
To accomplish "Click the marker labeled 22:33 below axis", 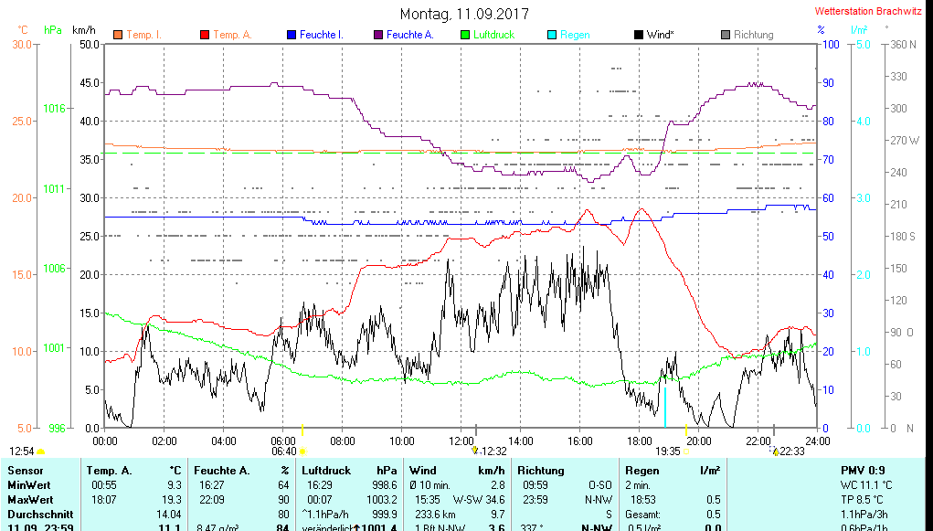I will pyautogui.click(x=775, y=451).
